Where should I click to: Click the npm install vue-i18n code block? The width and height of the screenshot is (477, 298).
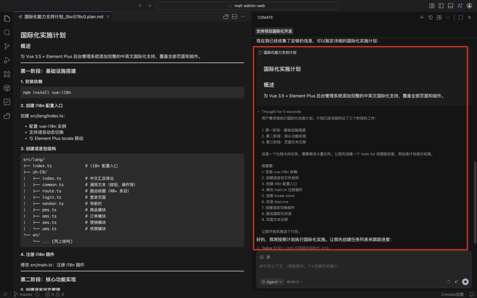pos(132,92)
